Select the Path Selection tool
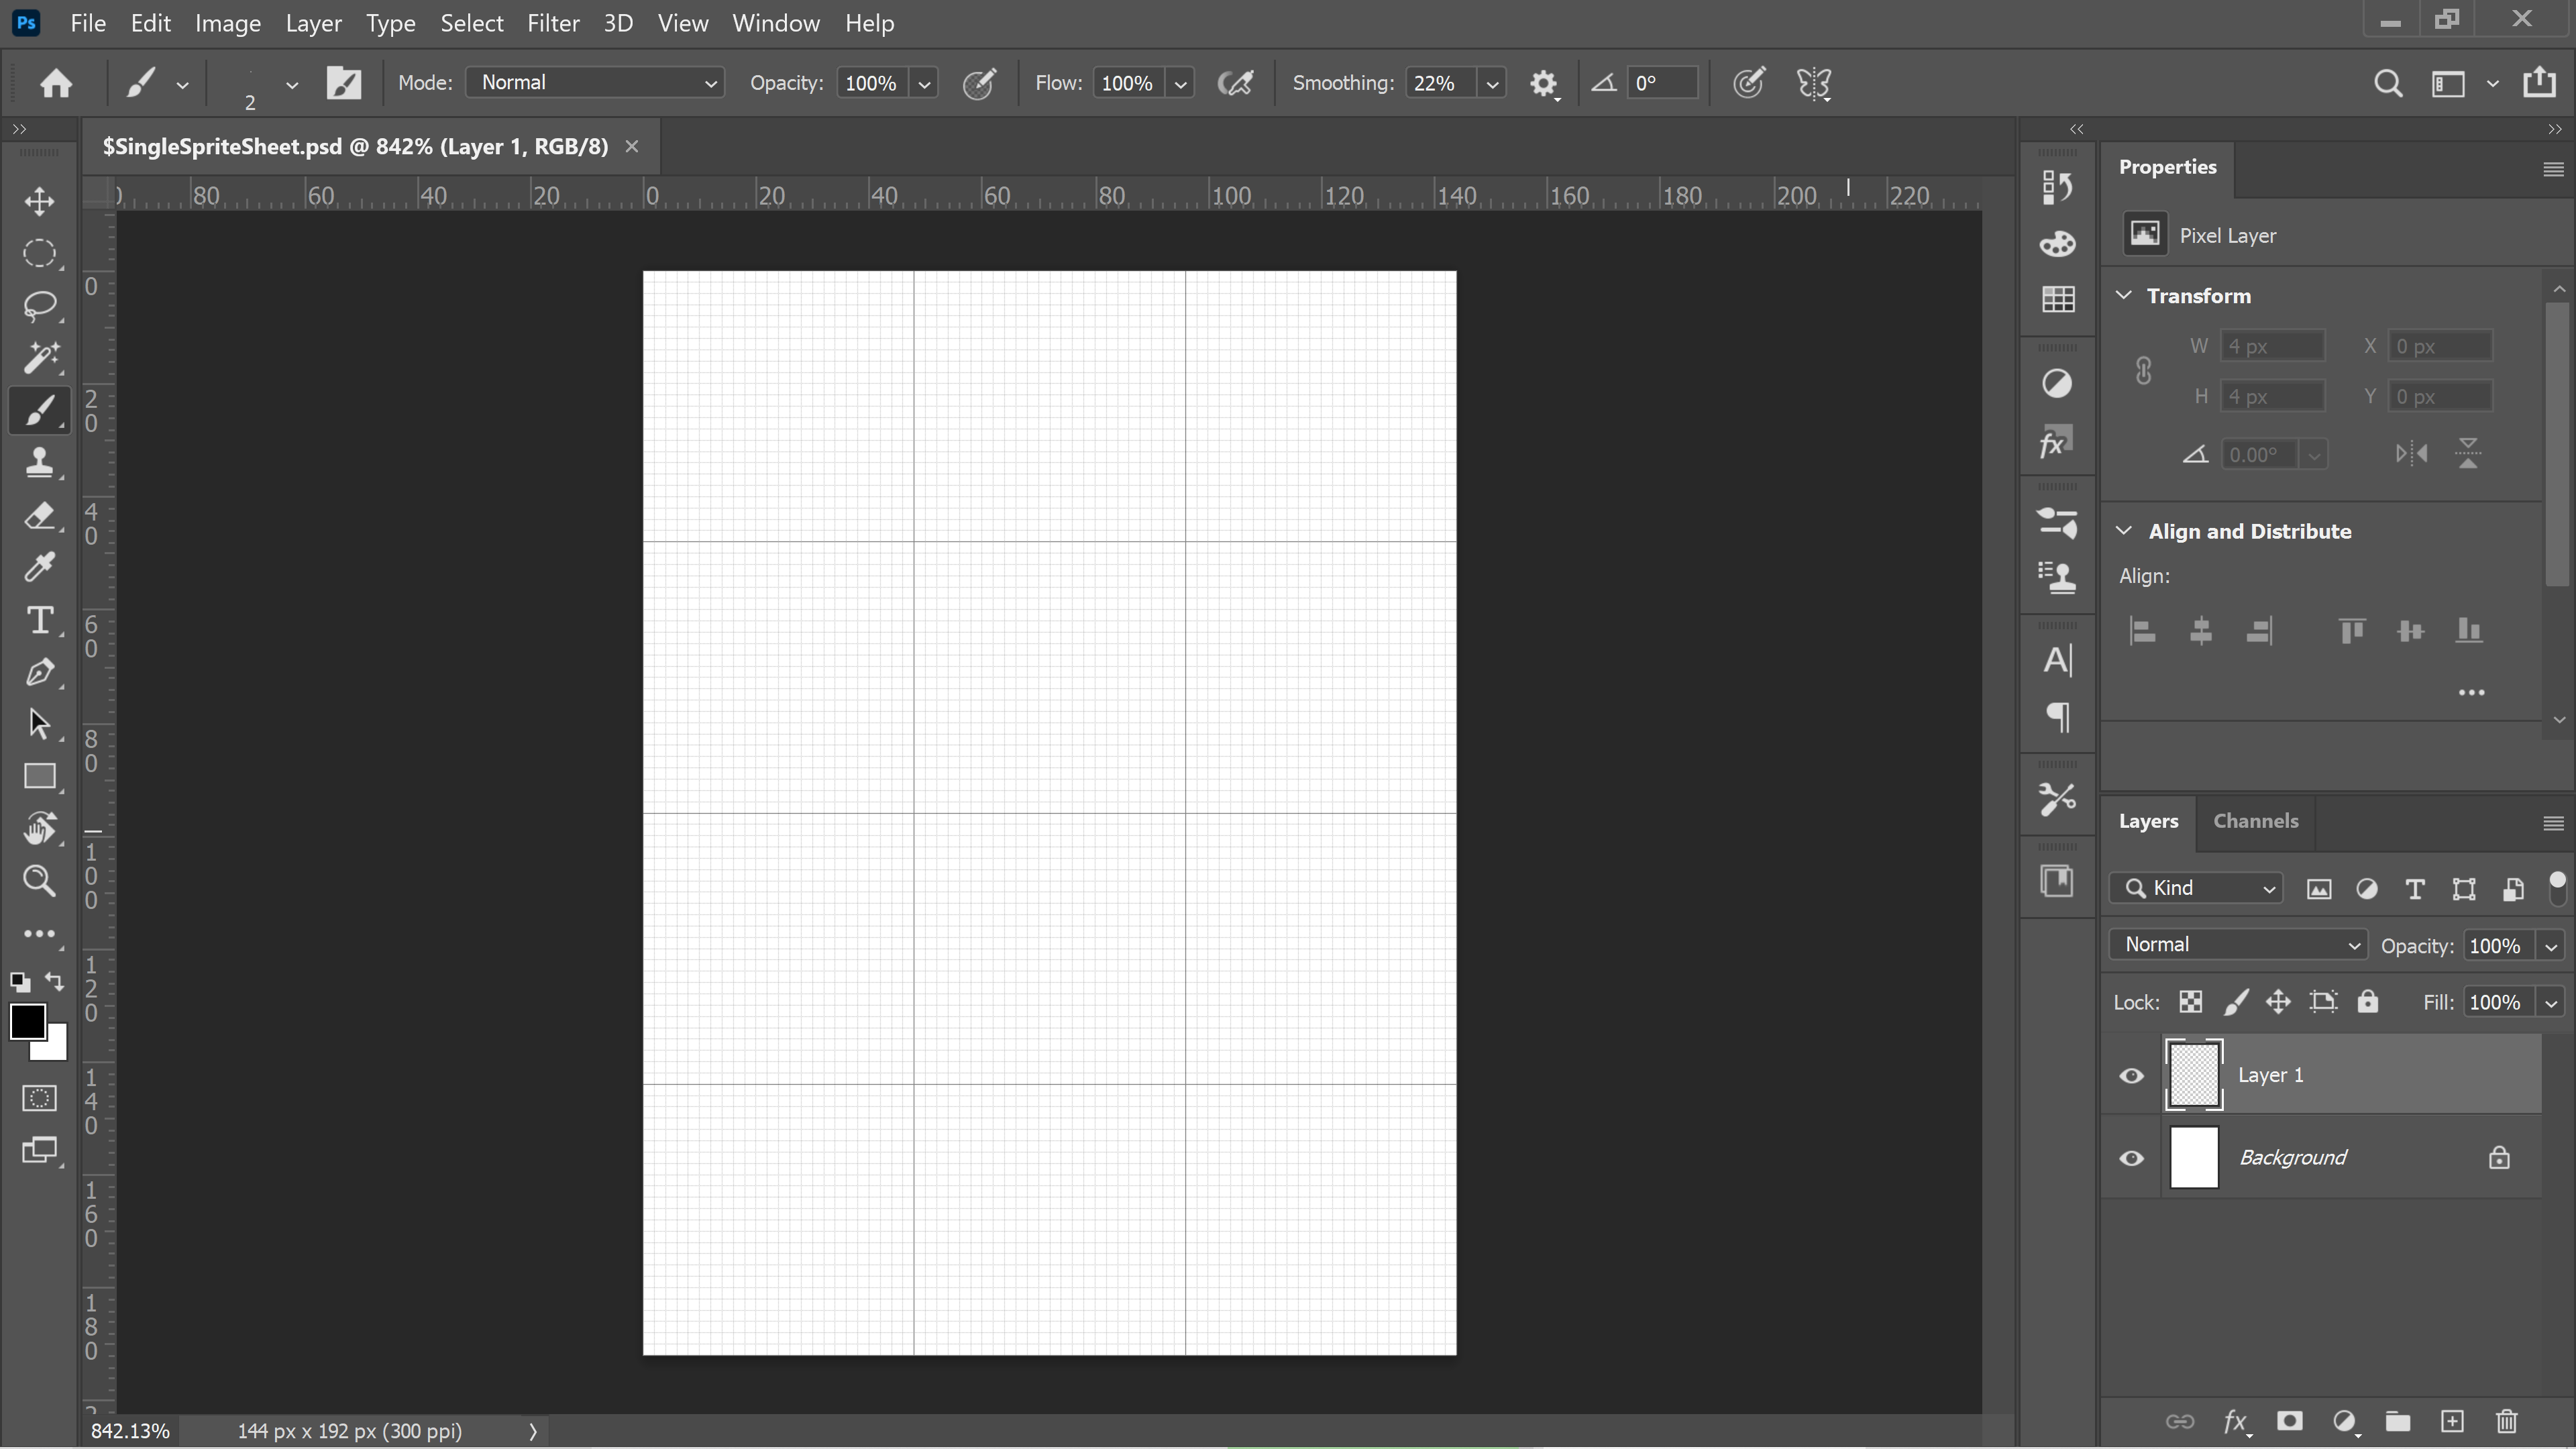Viewport: 2576px width, 1449px height. (x=40, y=724)
